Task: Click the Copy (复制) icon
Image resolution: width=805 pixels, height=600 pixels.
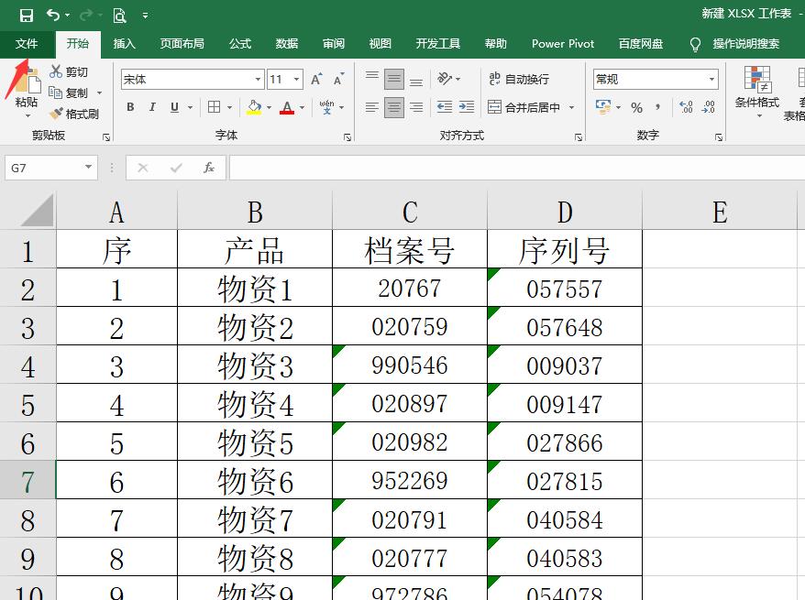Action: click(56, 92)
